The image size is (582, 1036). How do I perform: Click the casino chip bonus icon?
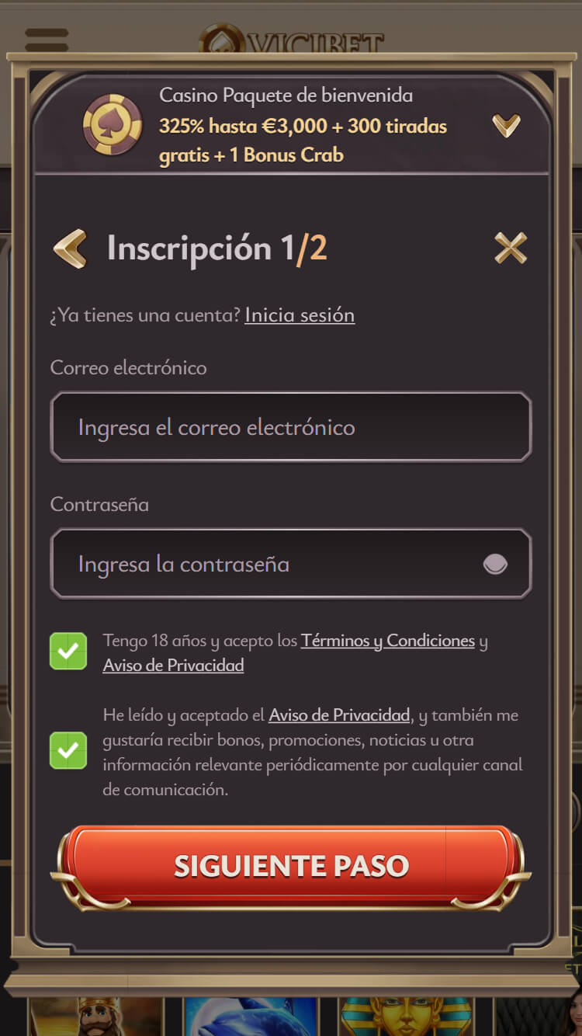(113, 125)
